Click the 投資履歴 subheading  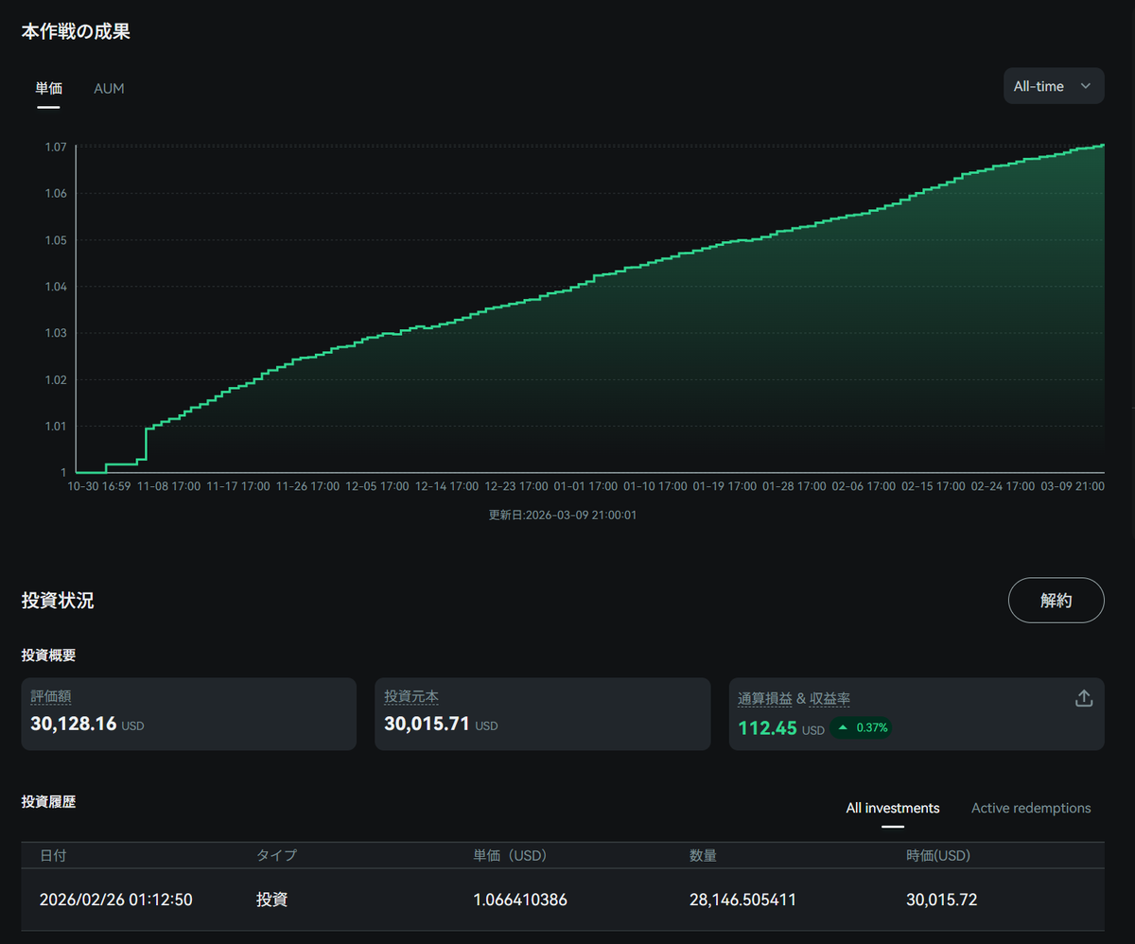[x=48, y=801]
